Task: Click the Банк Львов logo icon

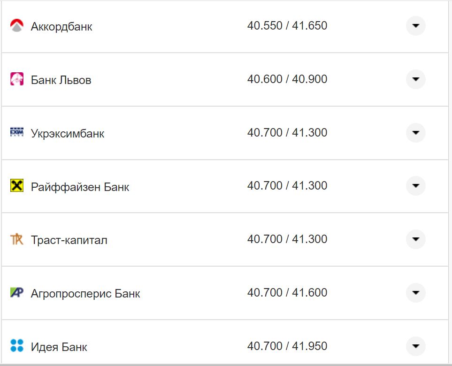Action: tap(17, 79)
